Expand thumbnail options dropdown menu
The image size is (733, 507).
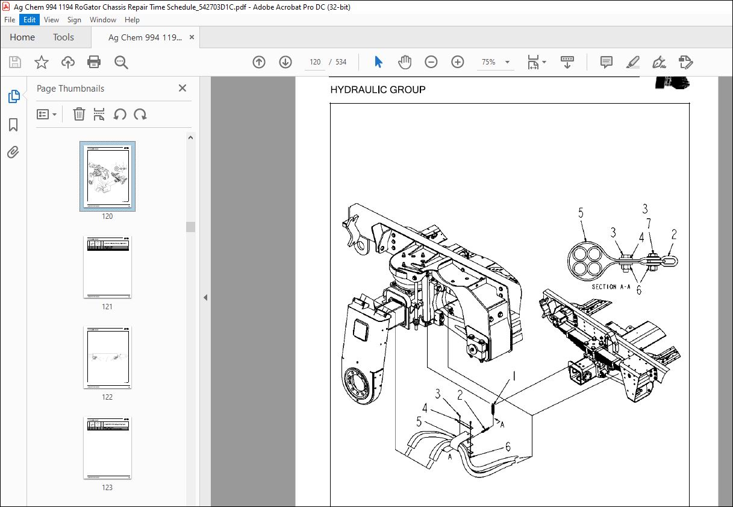(47, 115)
